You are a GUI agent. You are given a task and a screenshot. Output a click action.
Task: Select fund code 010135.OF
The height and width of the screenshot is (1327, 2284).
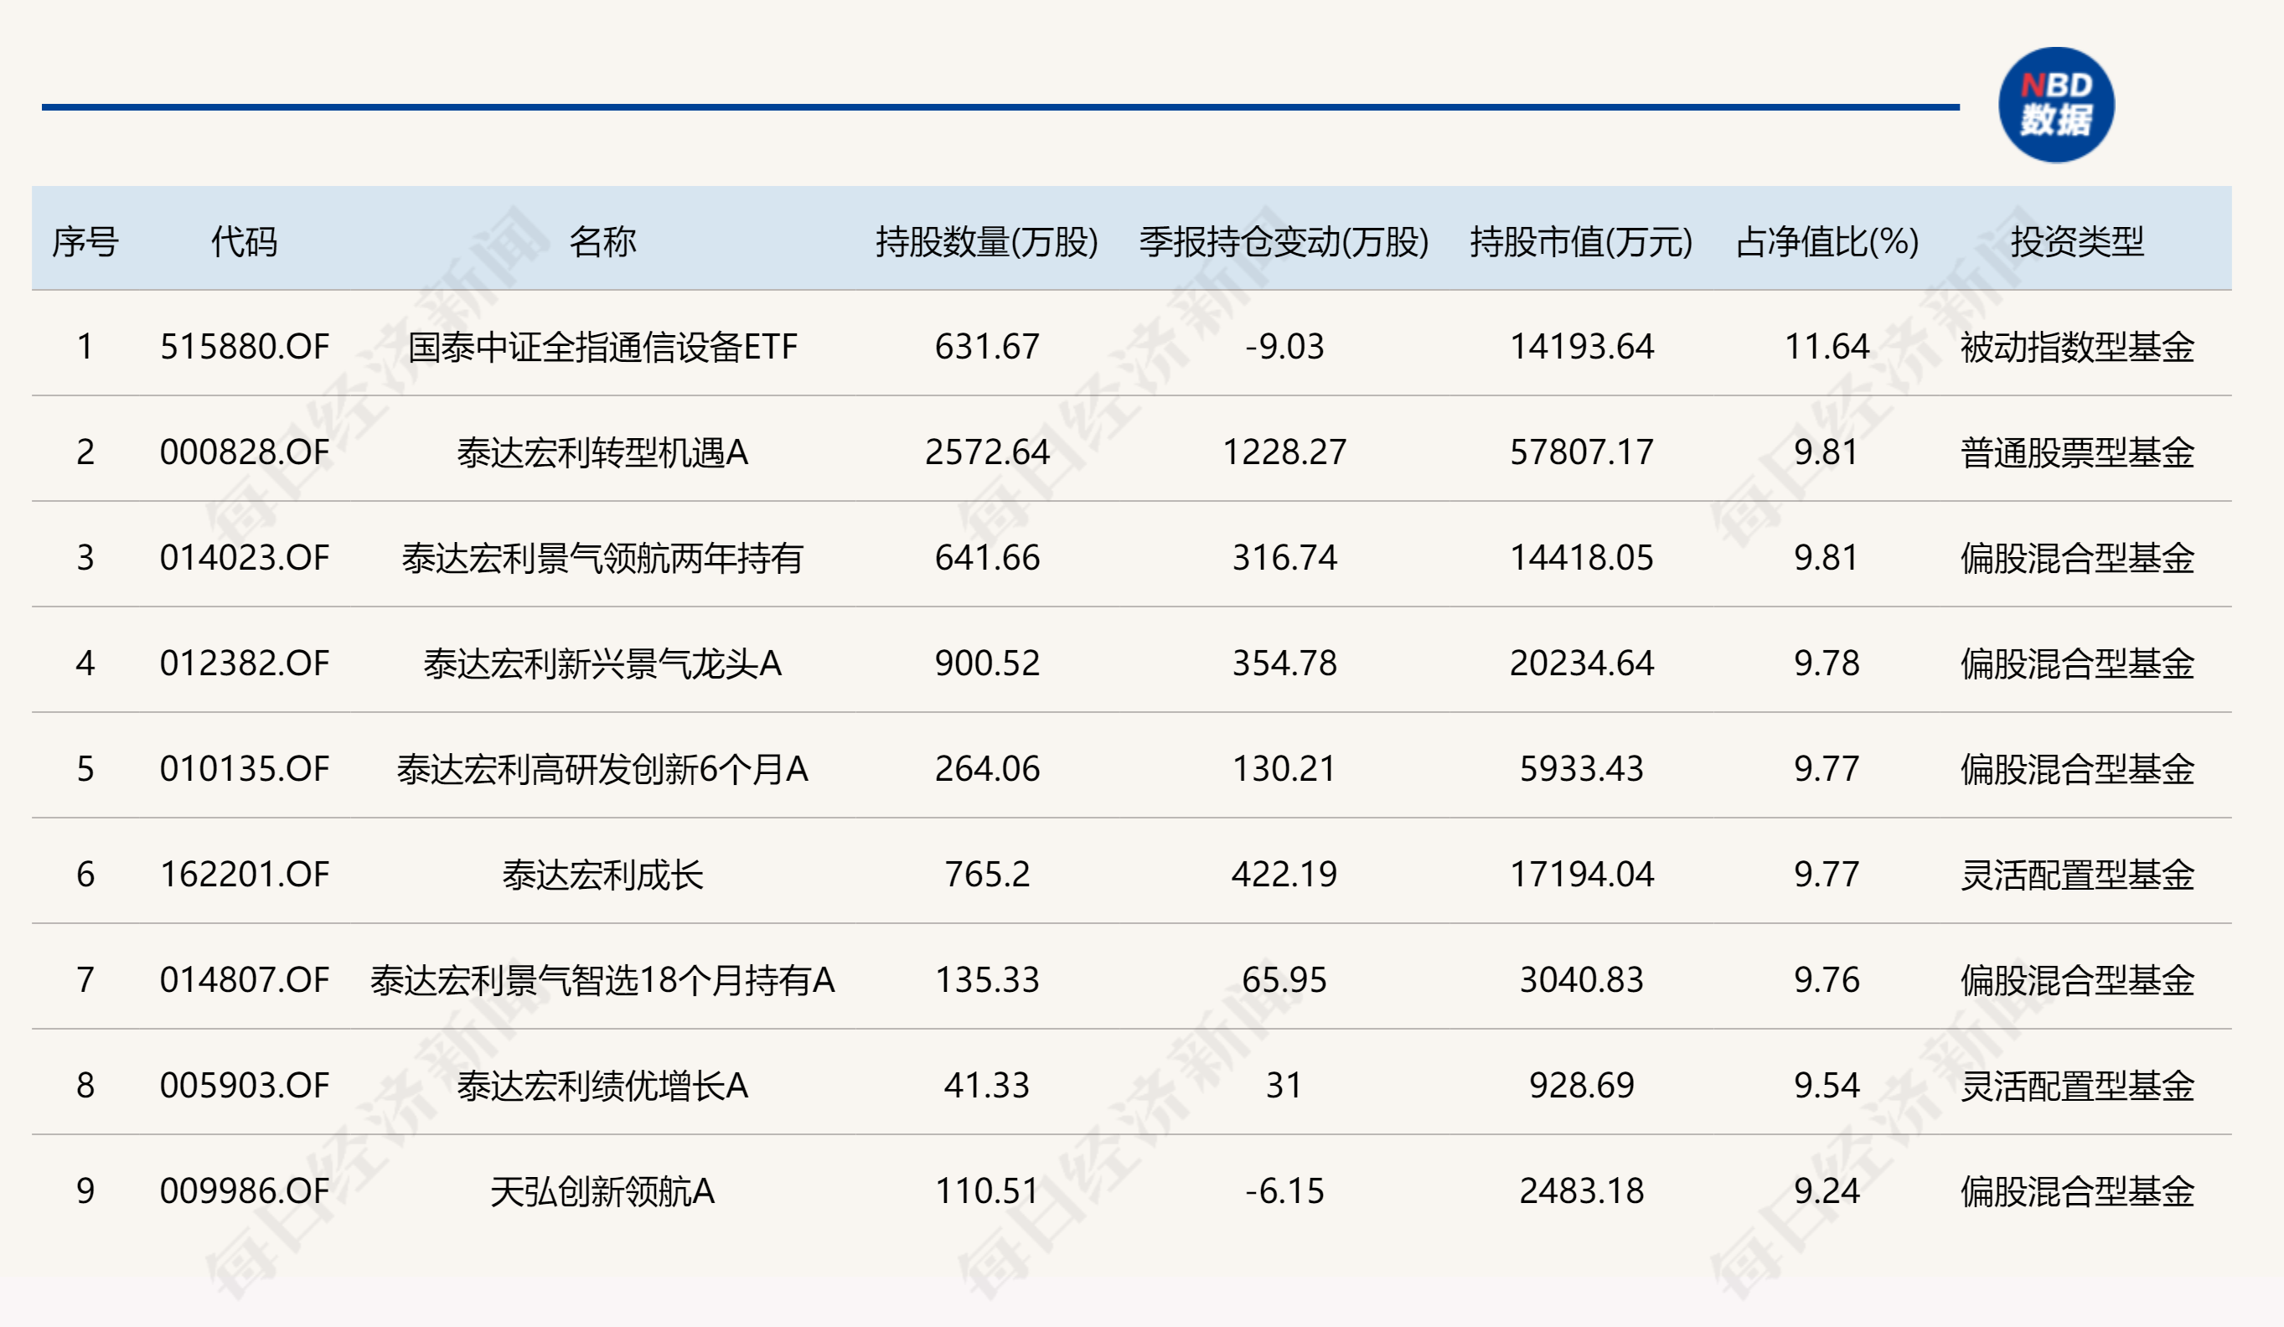[245, 770]
